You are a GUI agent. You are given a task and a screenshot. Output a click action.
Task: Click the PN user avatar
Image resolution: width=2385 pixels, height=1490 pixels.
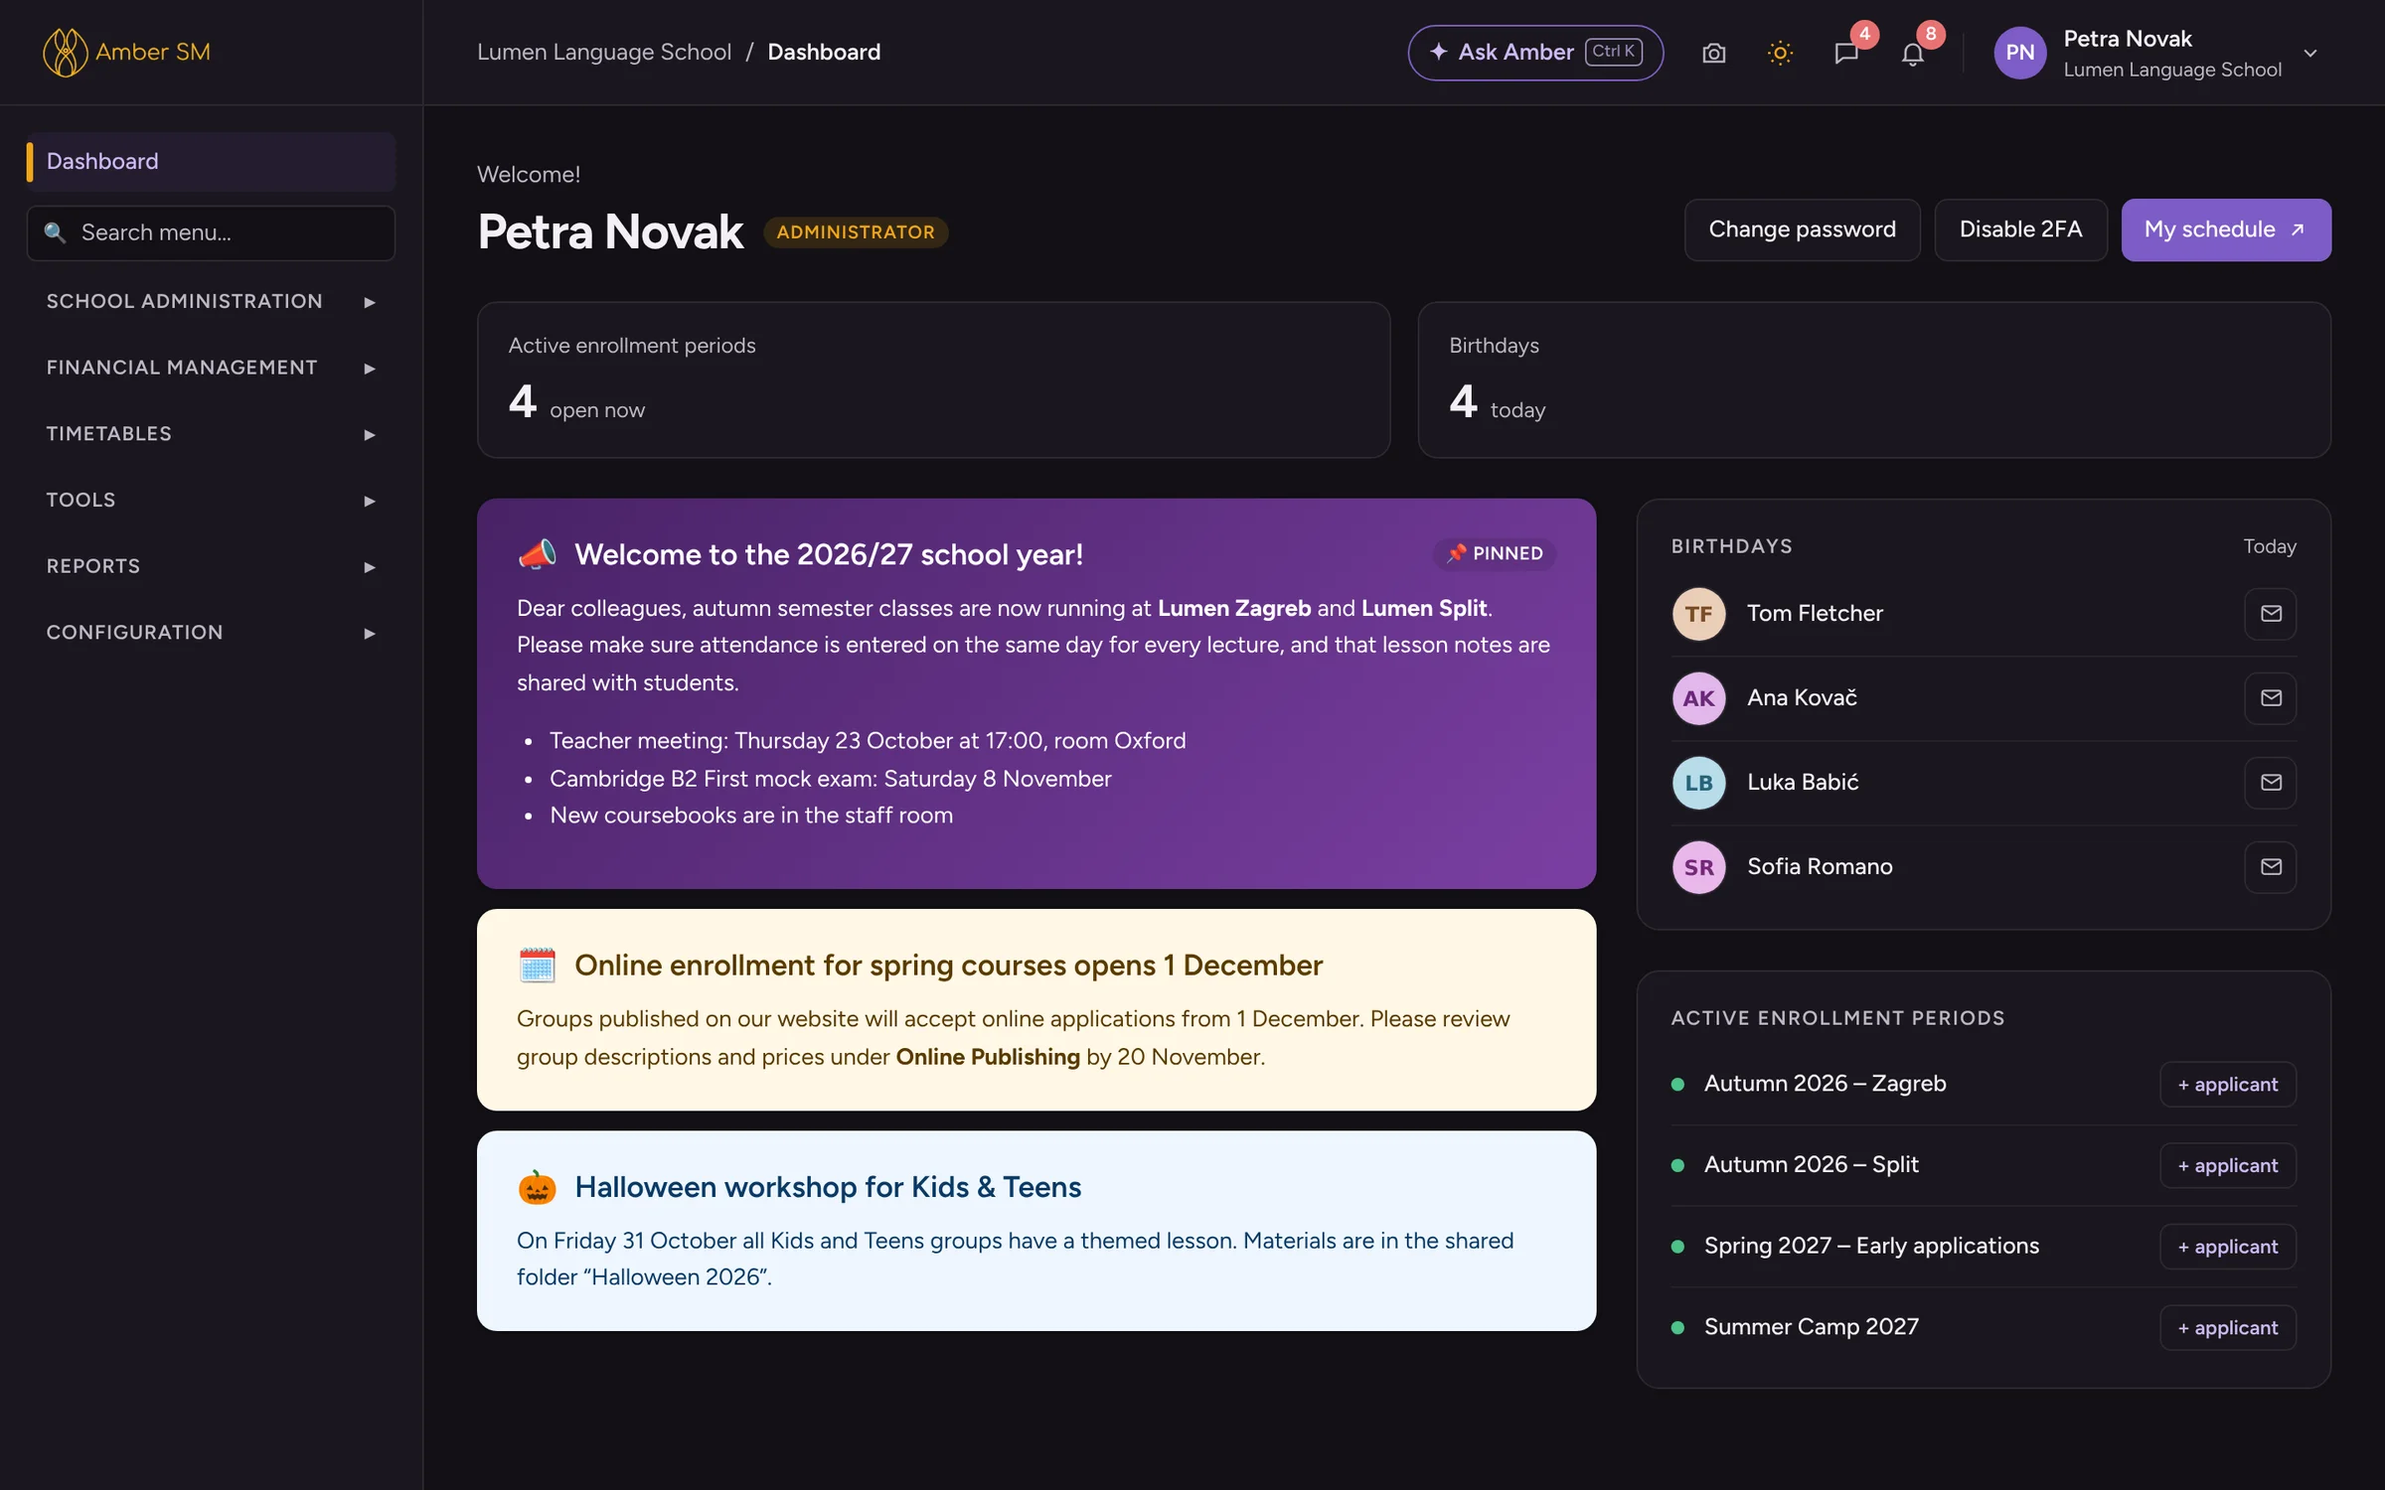pos(2019,53)
